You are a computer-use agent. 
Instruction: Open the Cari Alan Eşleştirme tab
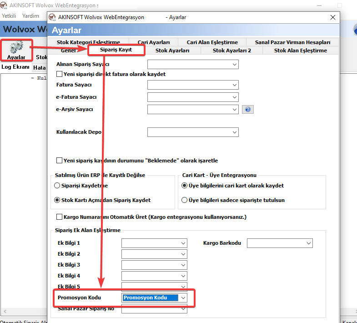tap(212, 42)
